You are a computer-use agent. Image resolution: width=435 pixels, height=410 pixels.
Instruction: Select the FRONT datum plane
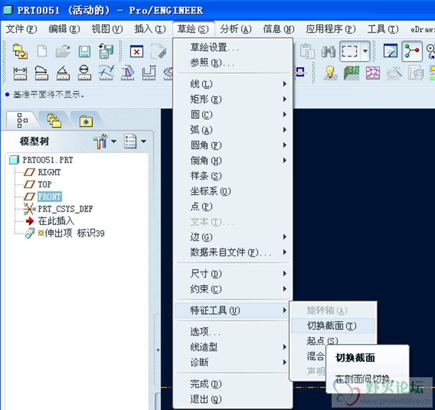click(49, 197)
